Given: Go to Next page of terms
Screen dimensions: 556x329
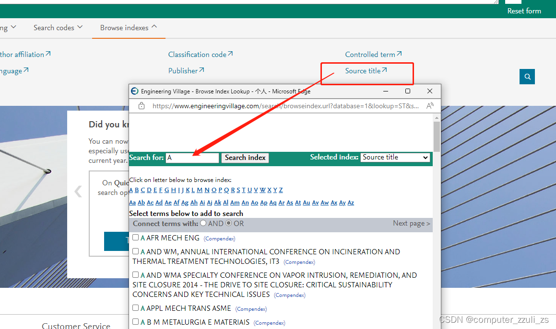Looking at the screenshot, I should pos(411,224).
